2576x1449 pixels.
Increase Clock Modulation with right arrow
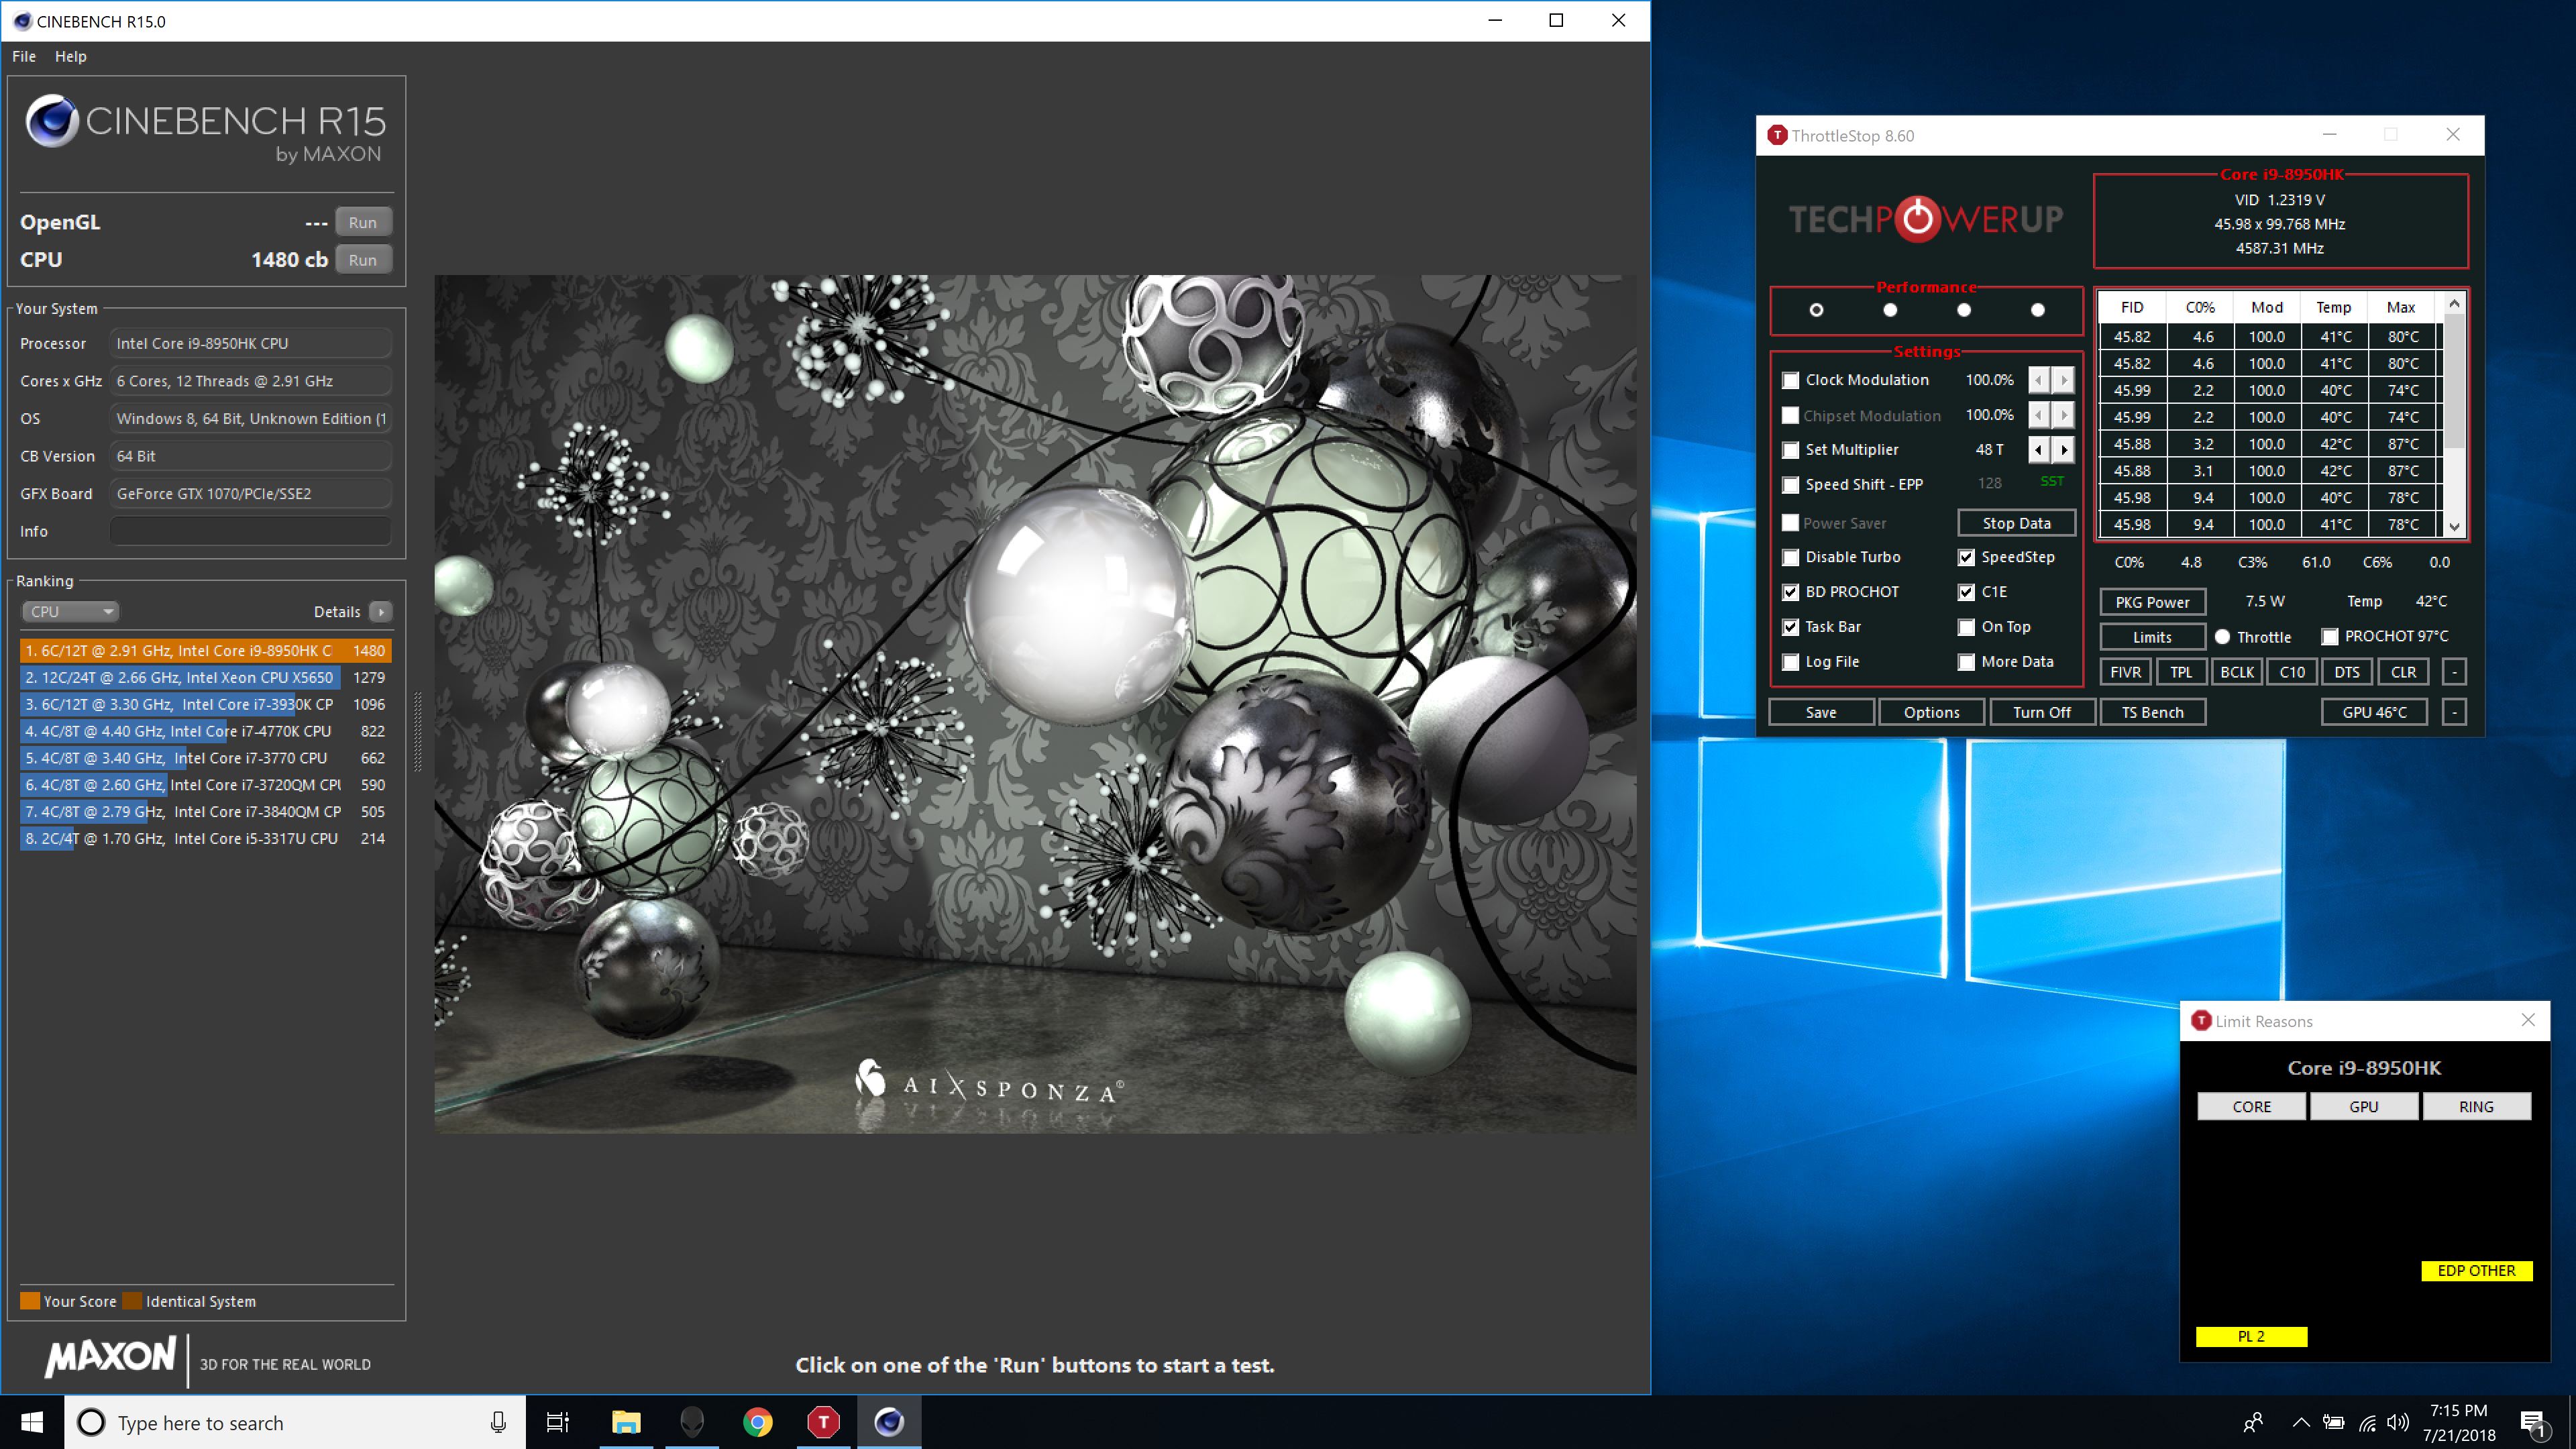tap(2063, 380)
